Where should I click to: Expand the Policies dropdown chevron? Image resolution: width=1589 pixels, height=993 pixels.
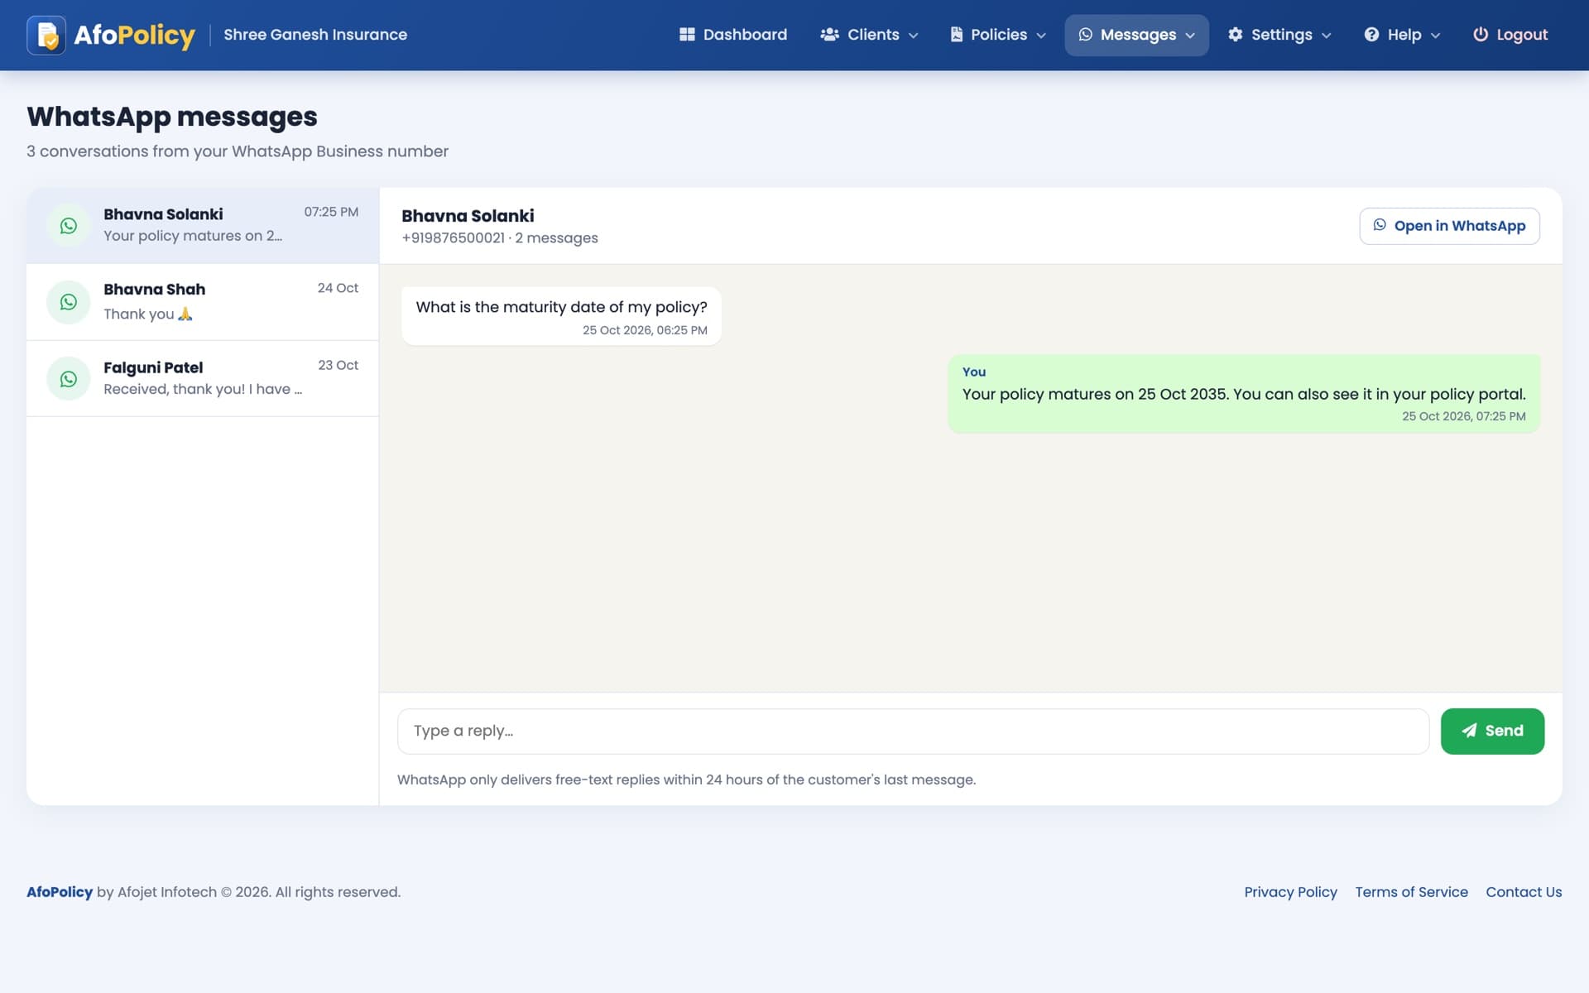1041,36
